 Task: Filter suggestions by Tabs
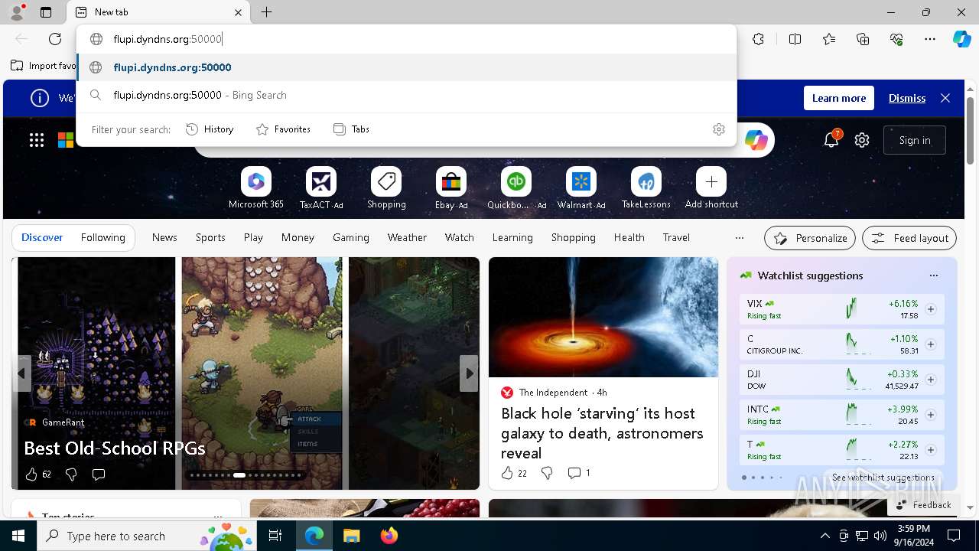[x=352, y=129]
